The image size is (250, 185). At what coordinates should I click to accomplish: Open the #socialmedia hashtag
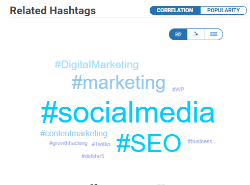128,112
